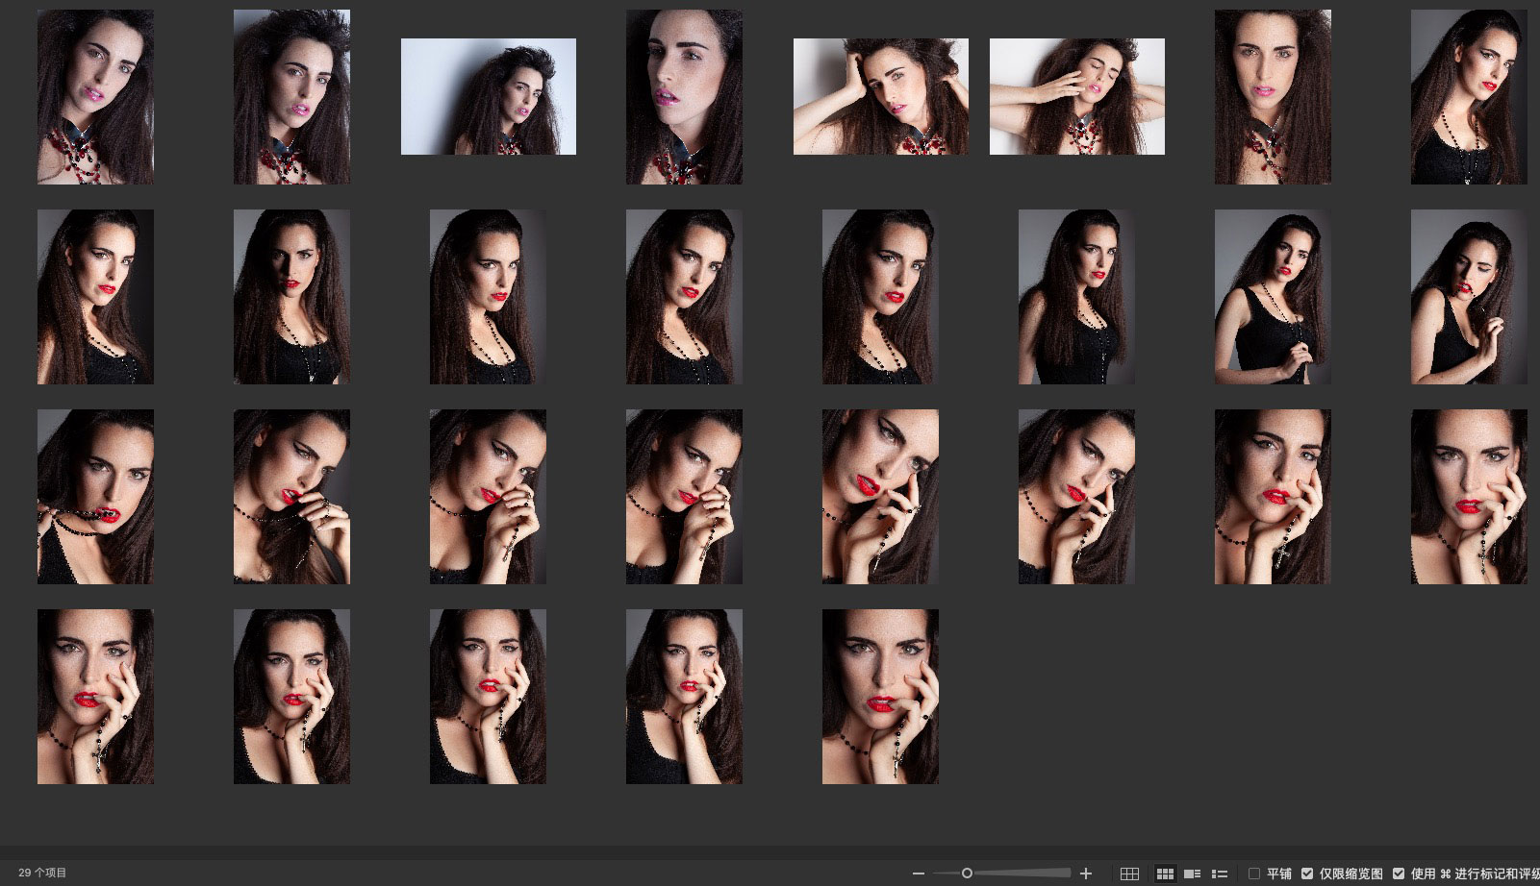Select the last thumbnail in the second row
This screenshot has width=1540, height=886.
[x=1468, y=296]
